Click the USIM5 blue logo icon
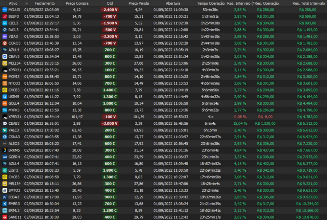Viewport: 327px width, 220px height. pos(5,97)
